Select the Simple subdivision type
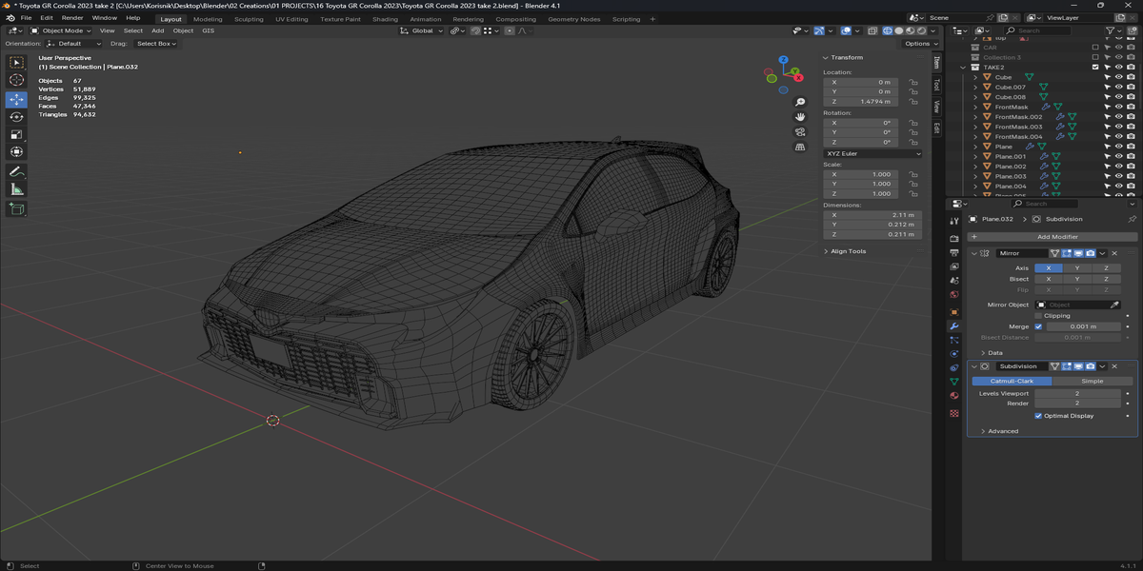Image resolution: width=1143 pixels, height=571 pixels. point(1092,381)
